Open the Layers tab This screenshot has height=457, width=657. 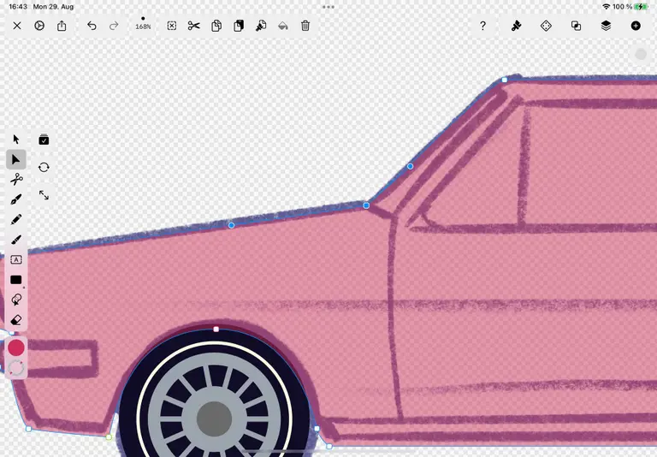[606, 26]
